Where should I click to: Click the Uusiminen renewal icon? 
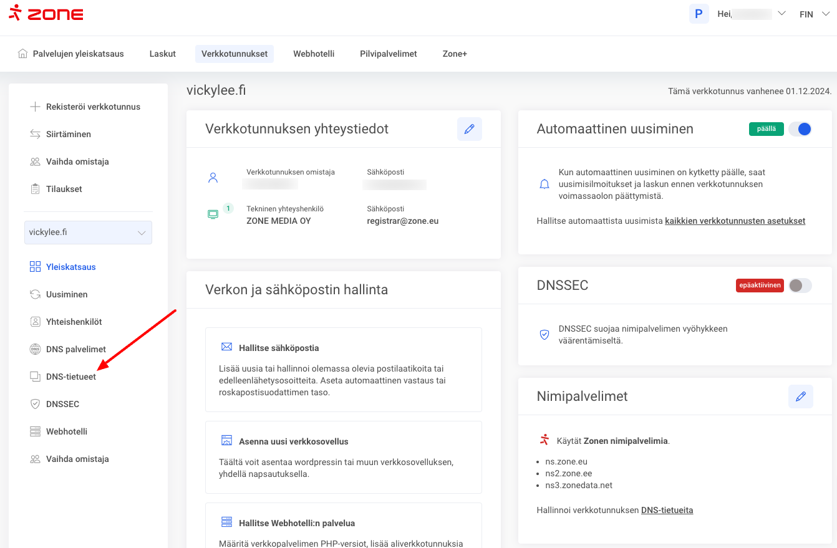pos(36,294)
